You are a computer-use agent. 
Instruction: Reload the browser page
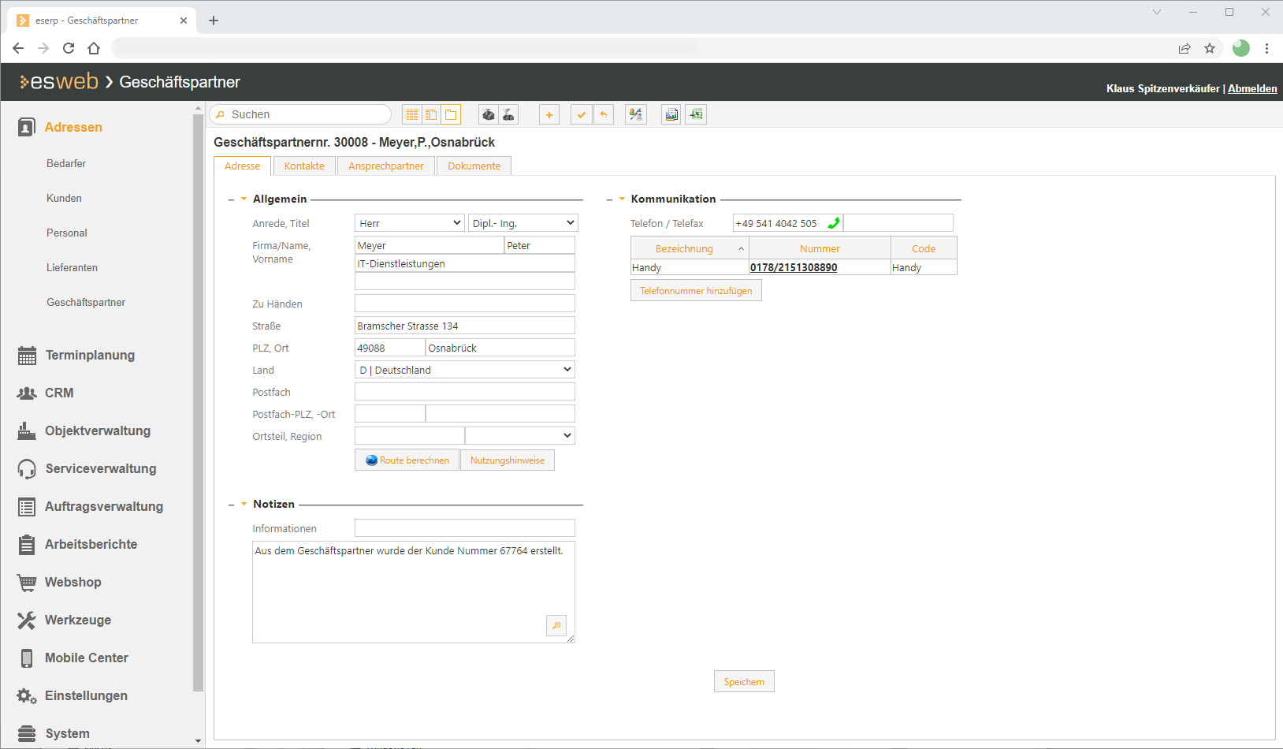click(x=69, y=48)
